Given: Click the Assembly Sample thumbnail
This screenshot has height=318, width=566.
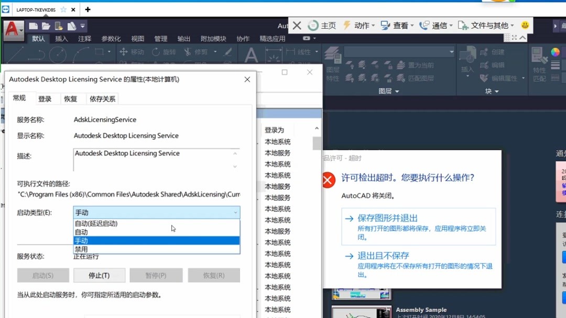Looking at the screenshot, I should click(x=361, y=311).
